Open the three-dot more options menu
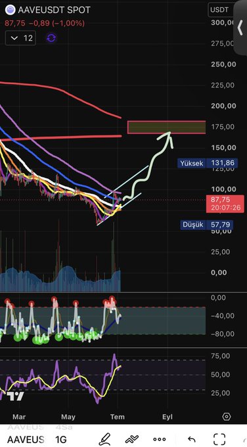 [159, 439]
